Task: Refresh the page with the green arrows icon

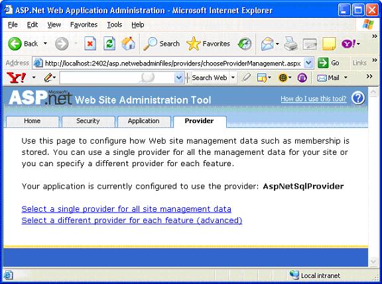Action: pos(109,44)
